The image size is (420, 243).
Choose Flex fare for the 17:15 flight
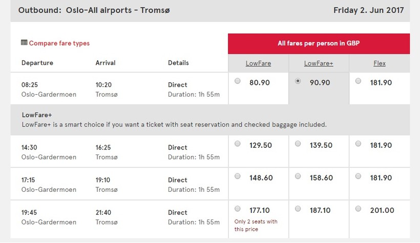click(358, 176)
